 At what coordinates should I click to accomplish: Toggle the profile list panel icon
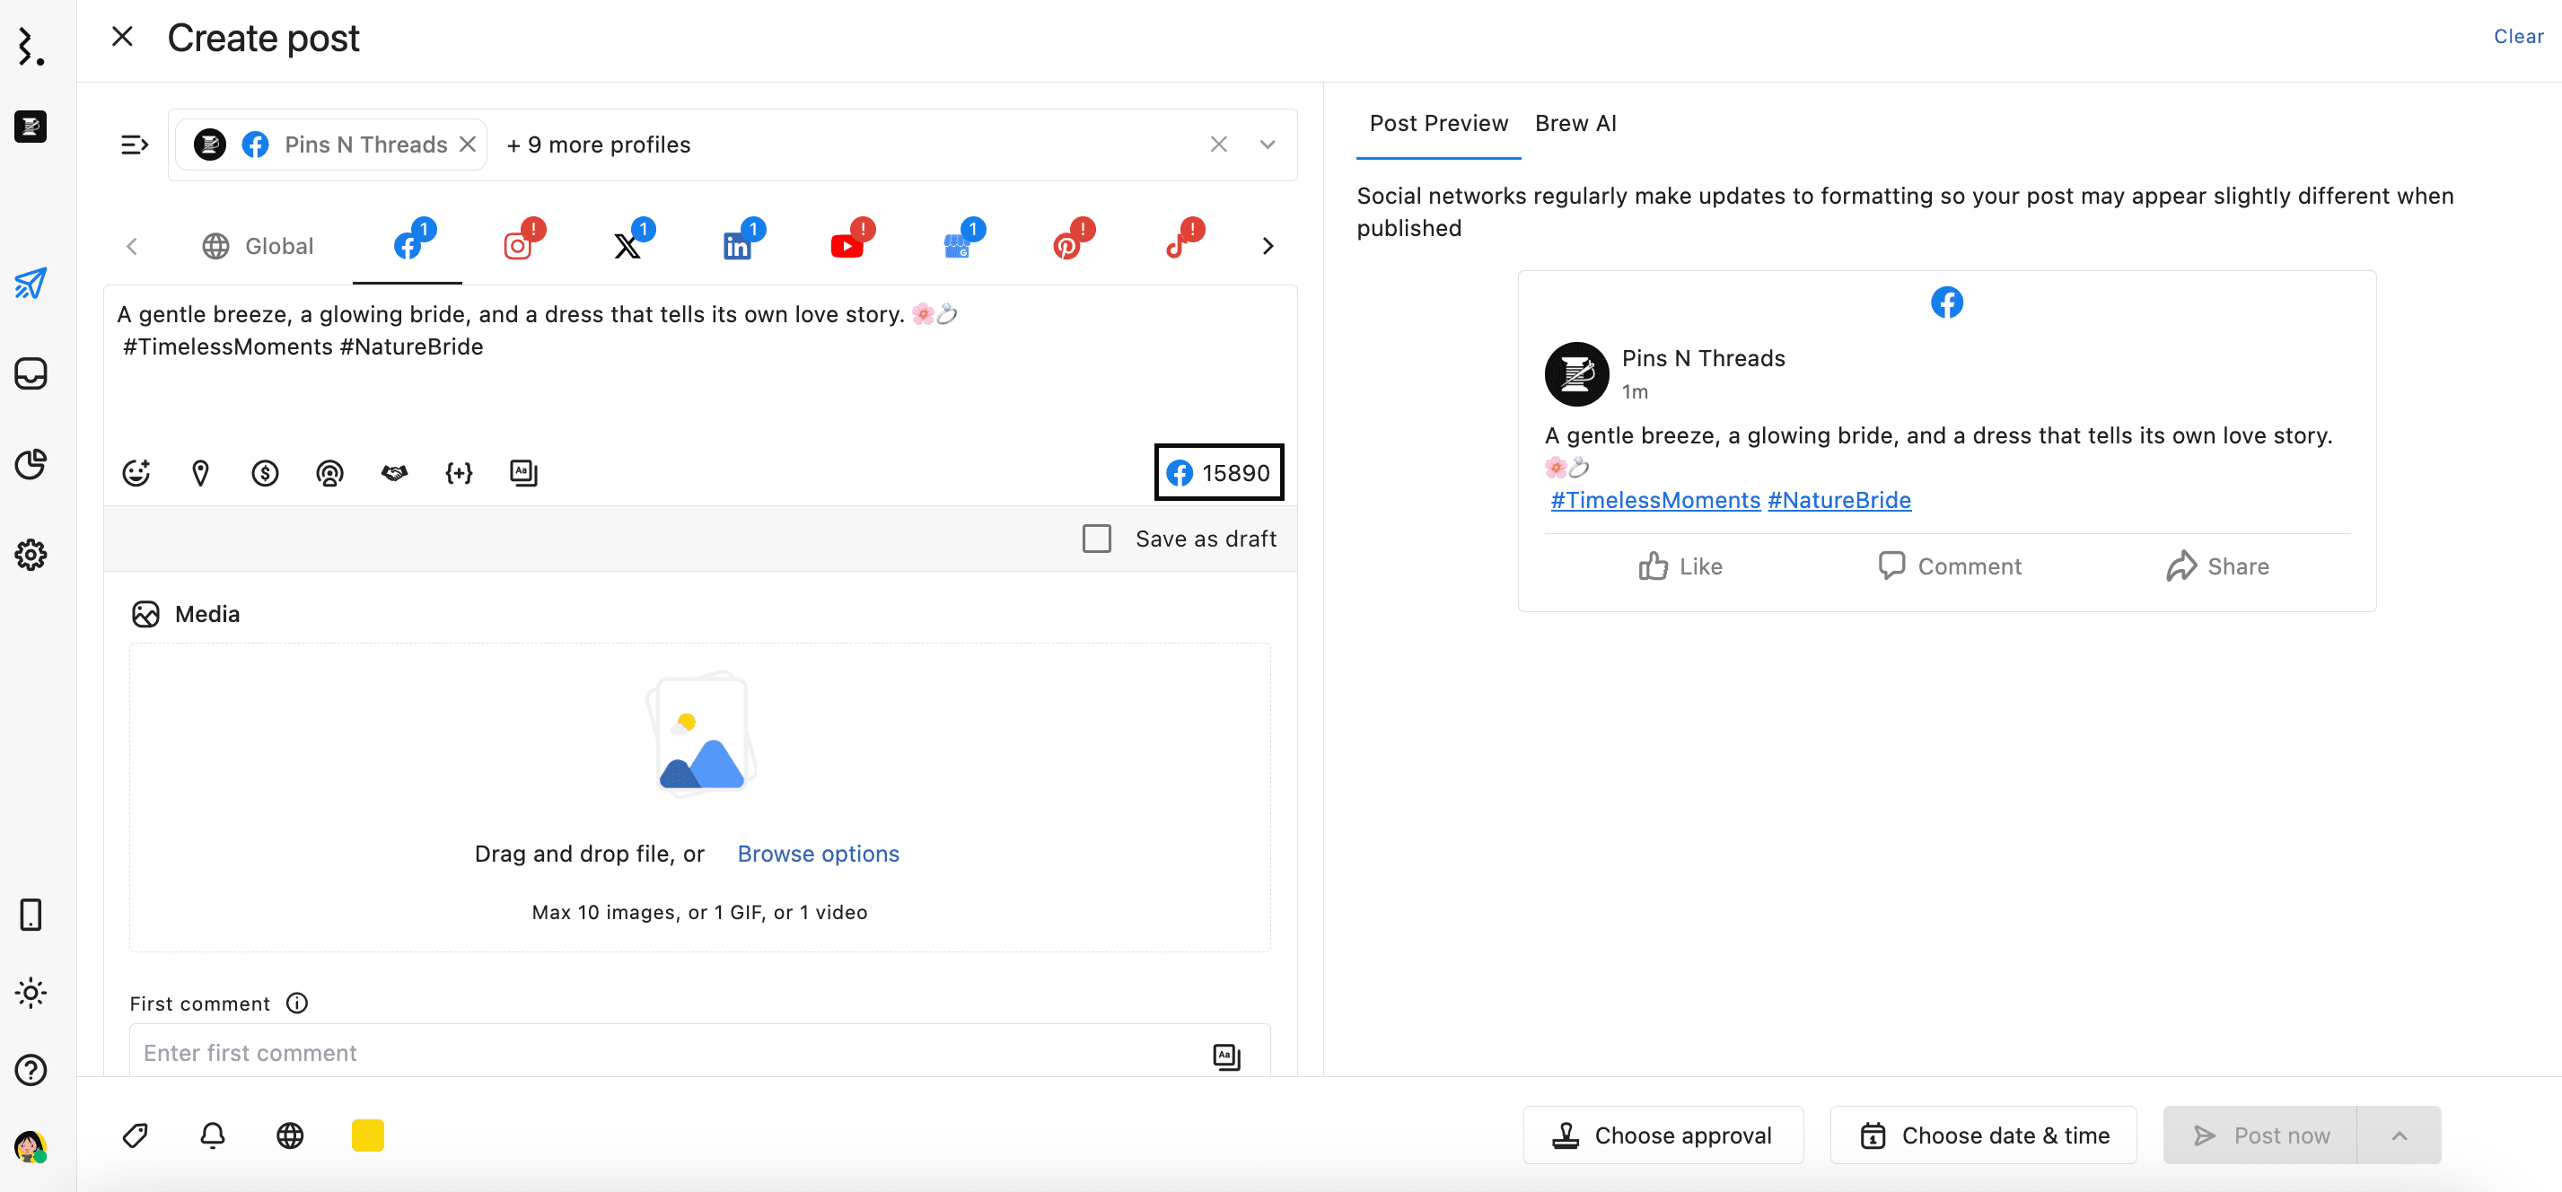tap(135, 145)
